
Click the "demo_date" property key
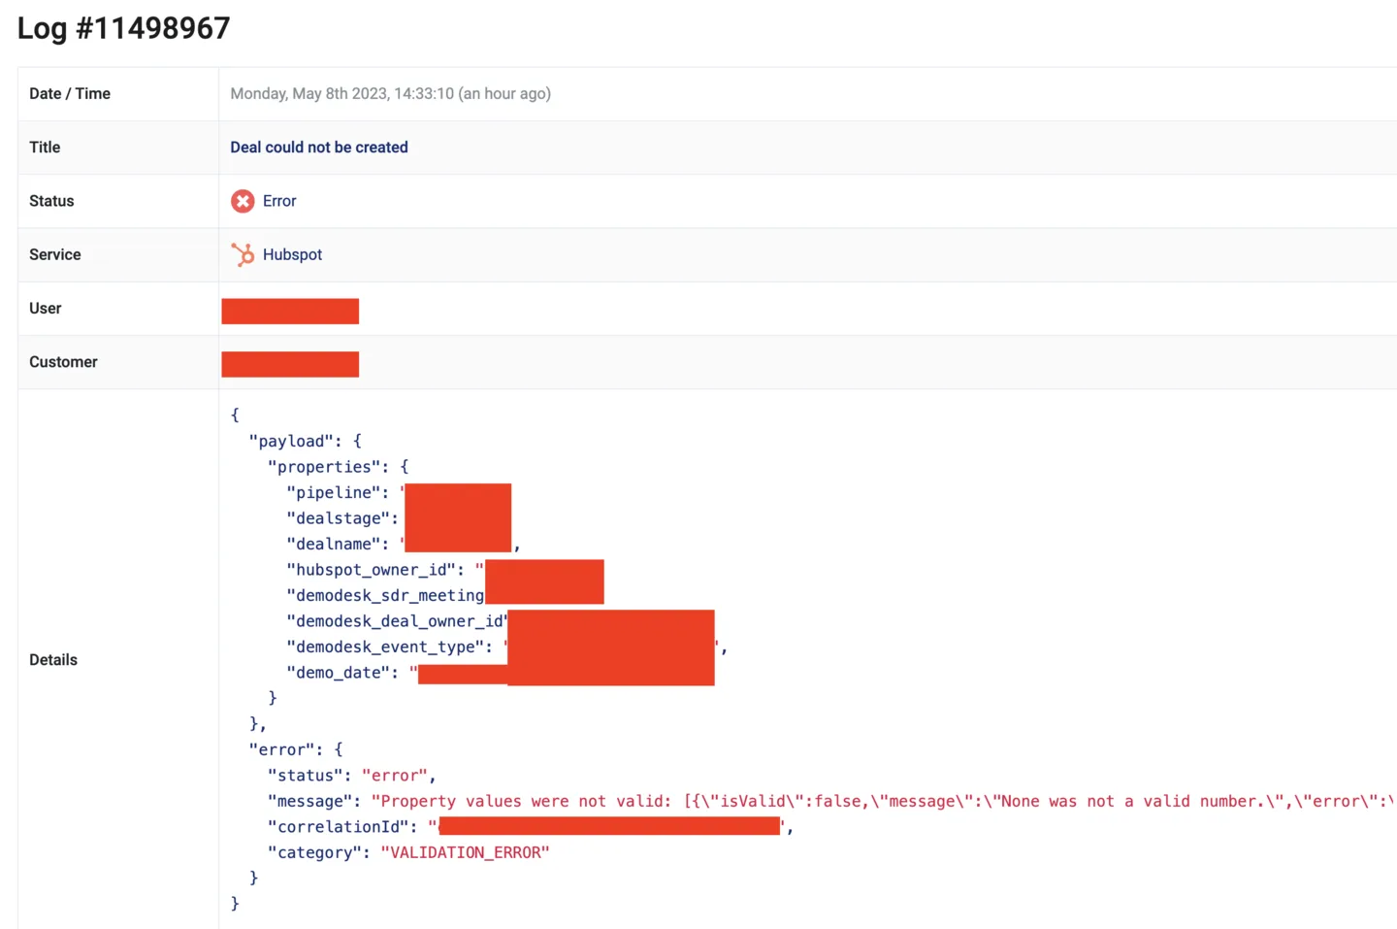[x=339, y=673]
